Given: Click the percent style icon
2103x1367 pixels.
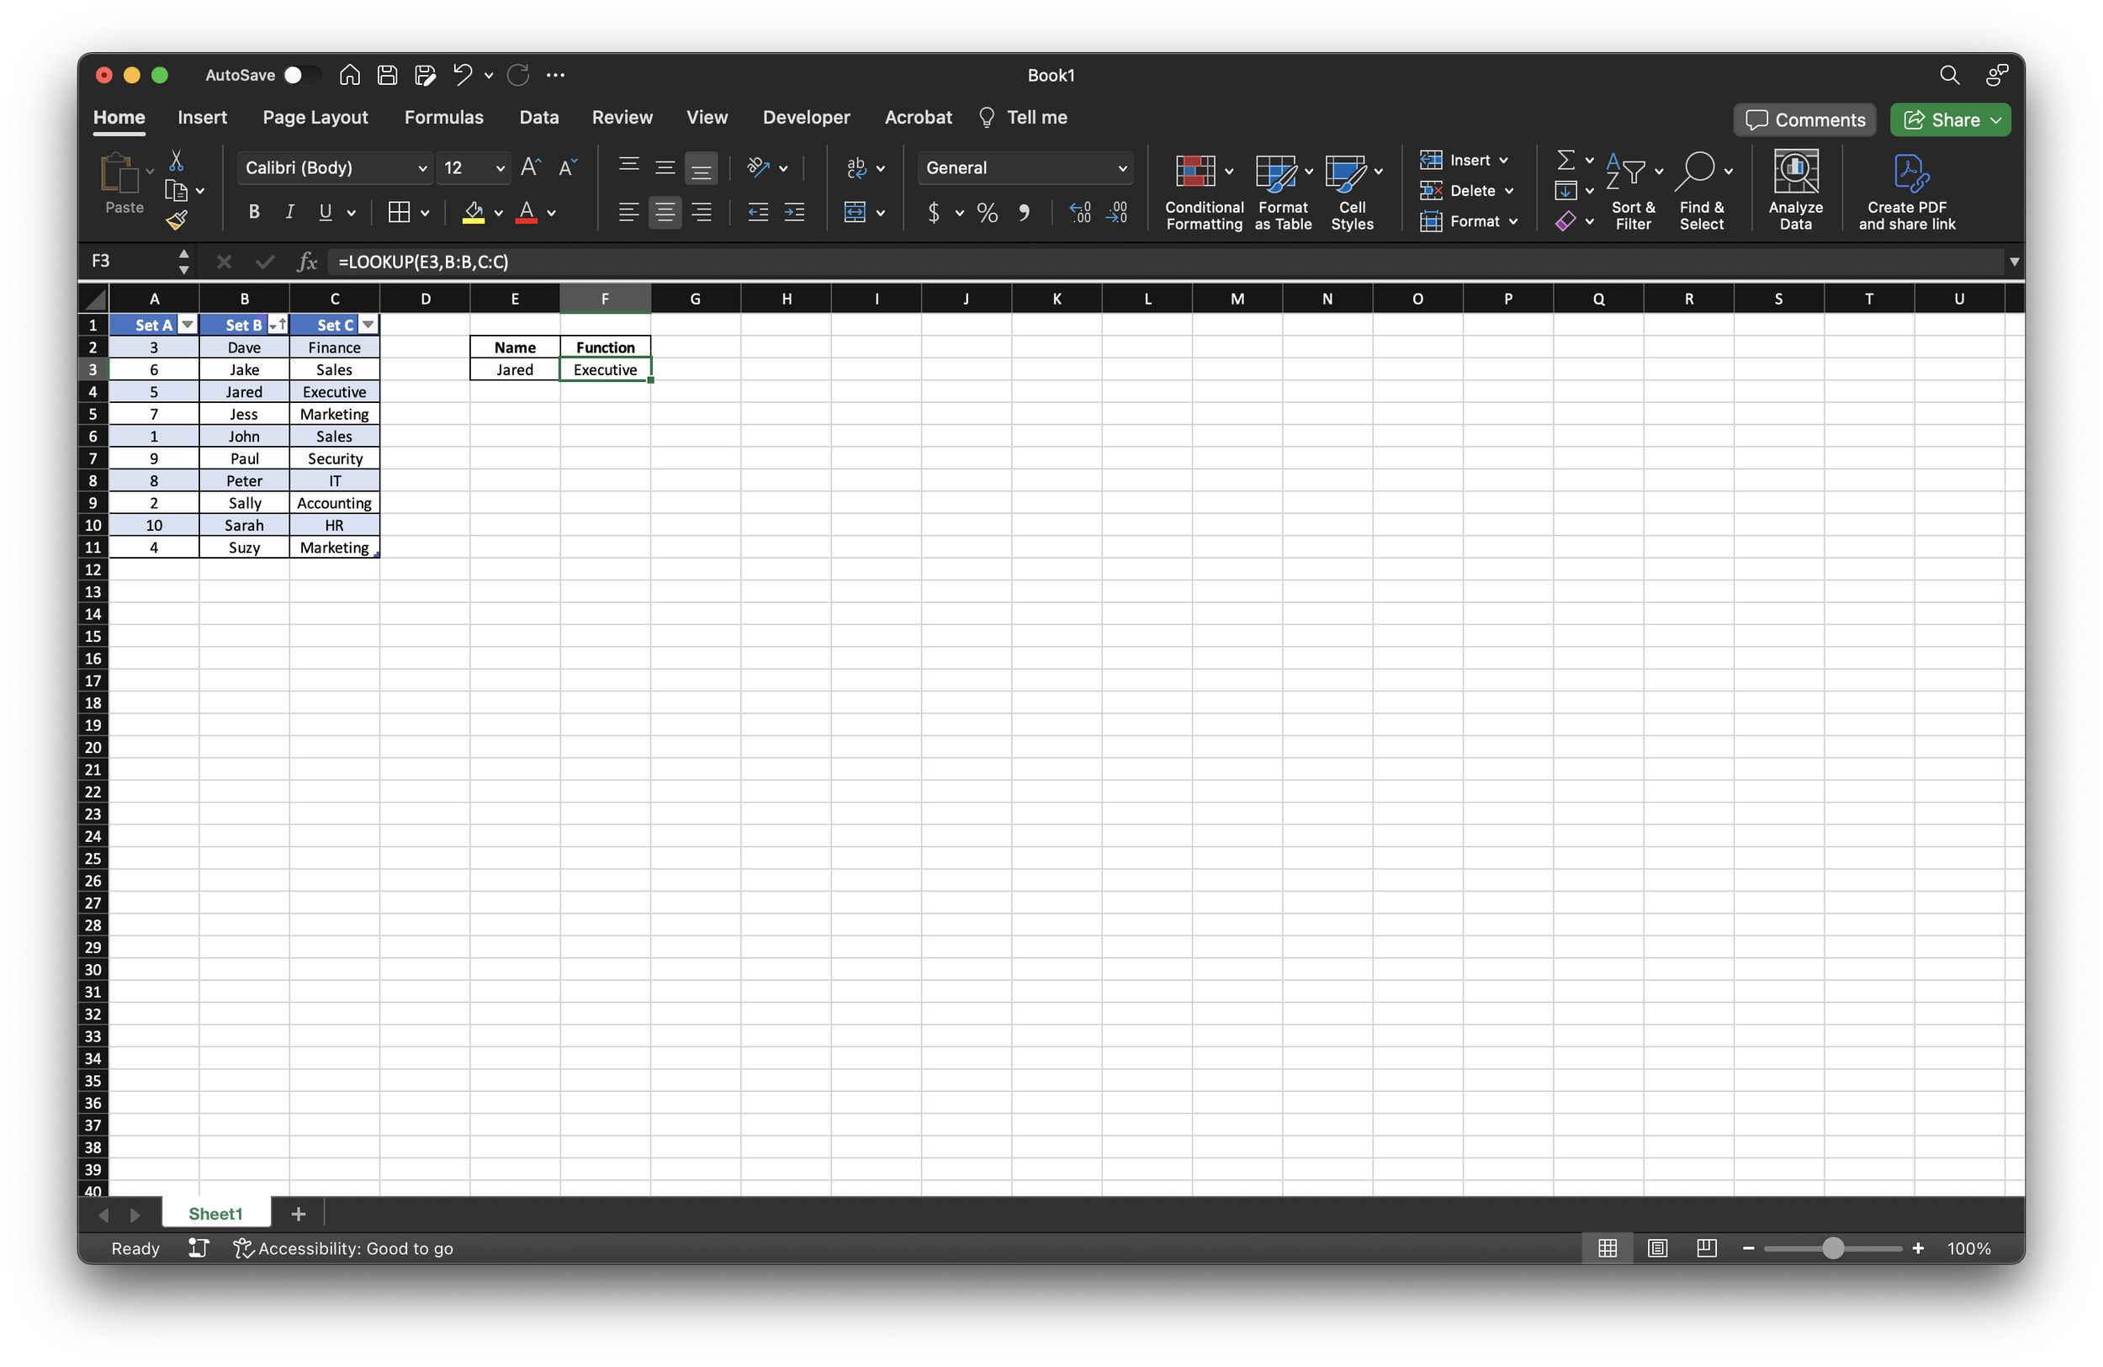Looking at the screenshot, I should pyautogui.click(x=987, y=213).
